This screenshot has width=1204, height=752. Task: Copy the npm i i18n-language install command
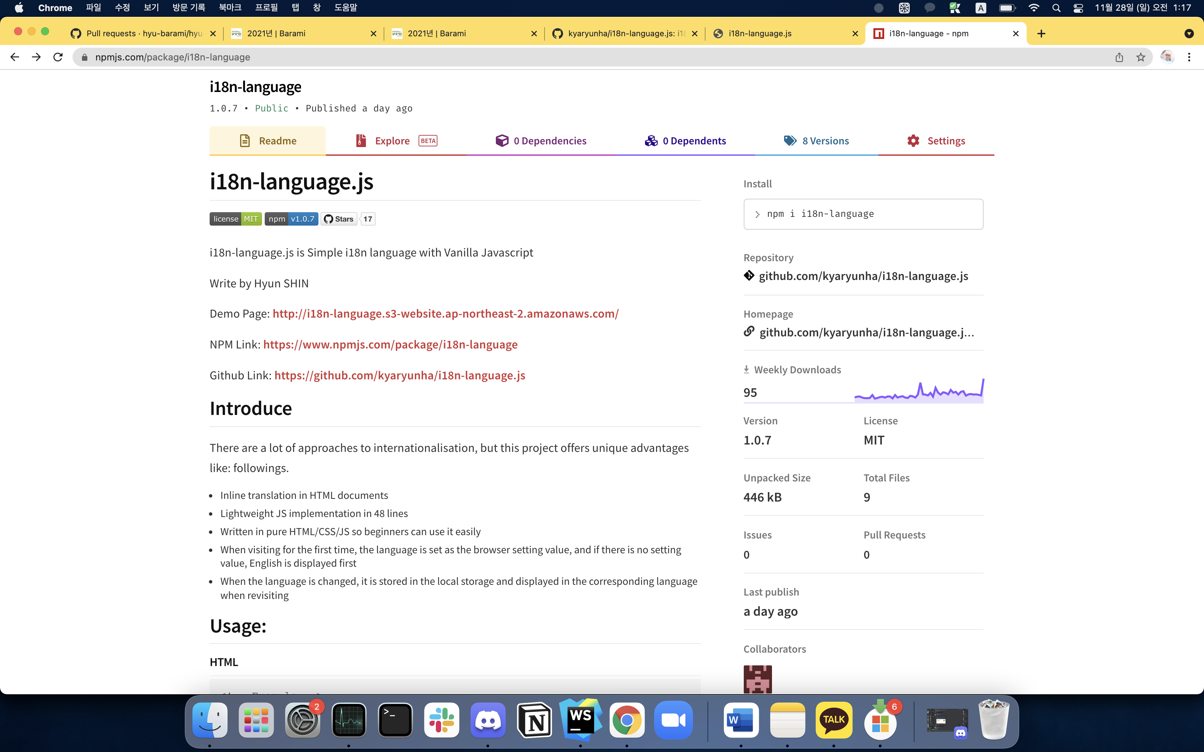(x=863, y=214)
